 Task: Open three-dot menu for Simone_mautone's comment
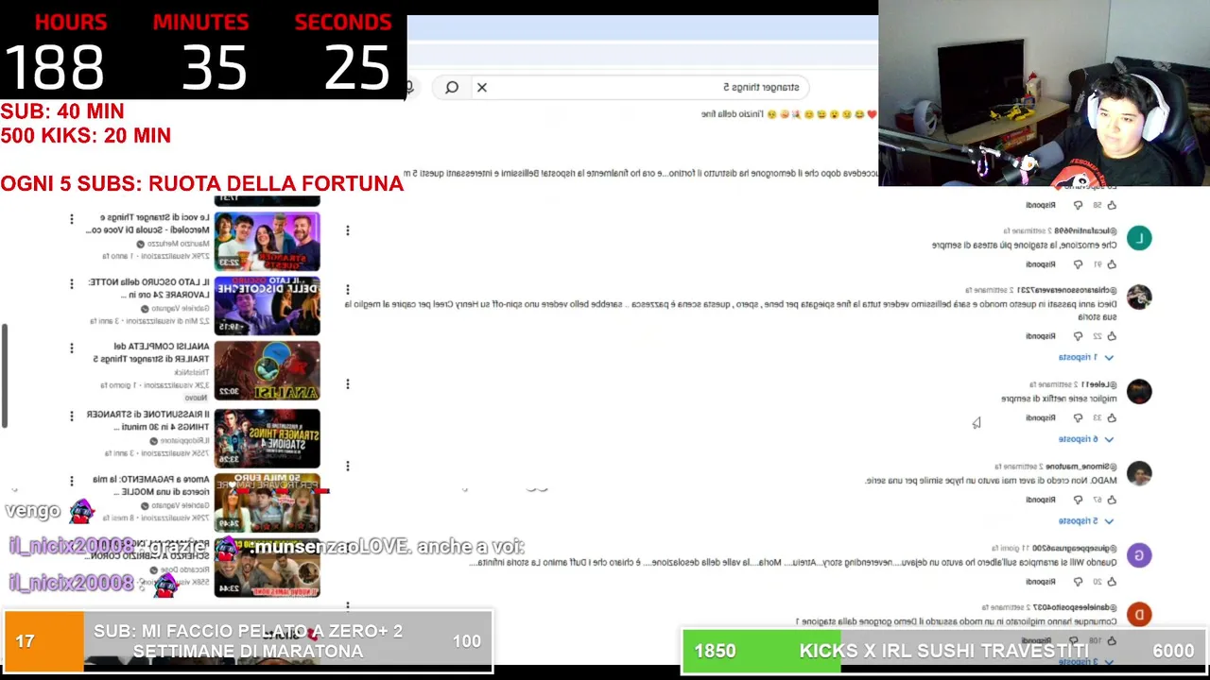[x=348, y=467]
